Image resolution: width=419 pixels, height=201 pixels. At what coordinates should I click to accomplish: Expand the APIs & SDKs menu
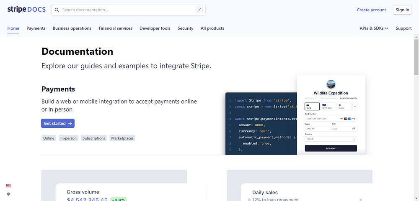[x=374, y=28]
